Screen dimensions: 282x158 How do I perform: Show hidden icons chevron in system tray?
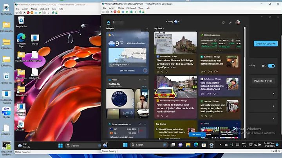[x=221, y=145]
